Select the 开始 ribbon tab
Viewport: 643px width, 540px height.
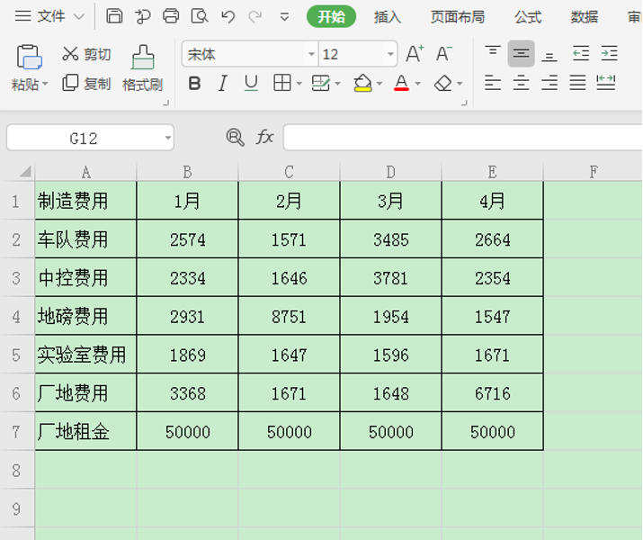331,17
